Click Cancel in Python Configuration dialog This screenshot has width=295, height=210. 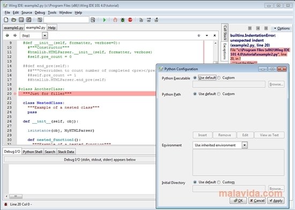(x=257, y=200)
